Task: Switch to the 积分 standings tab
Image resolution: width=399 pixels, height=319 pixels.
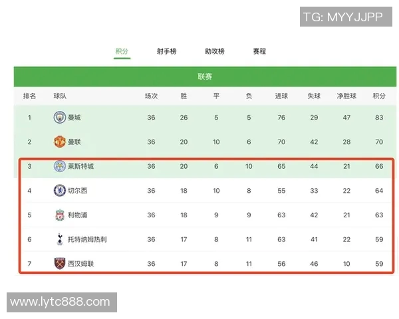Action: point(121,51)
